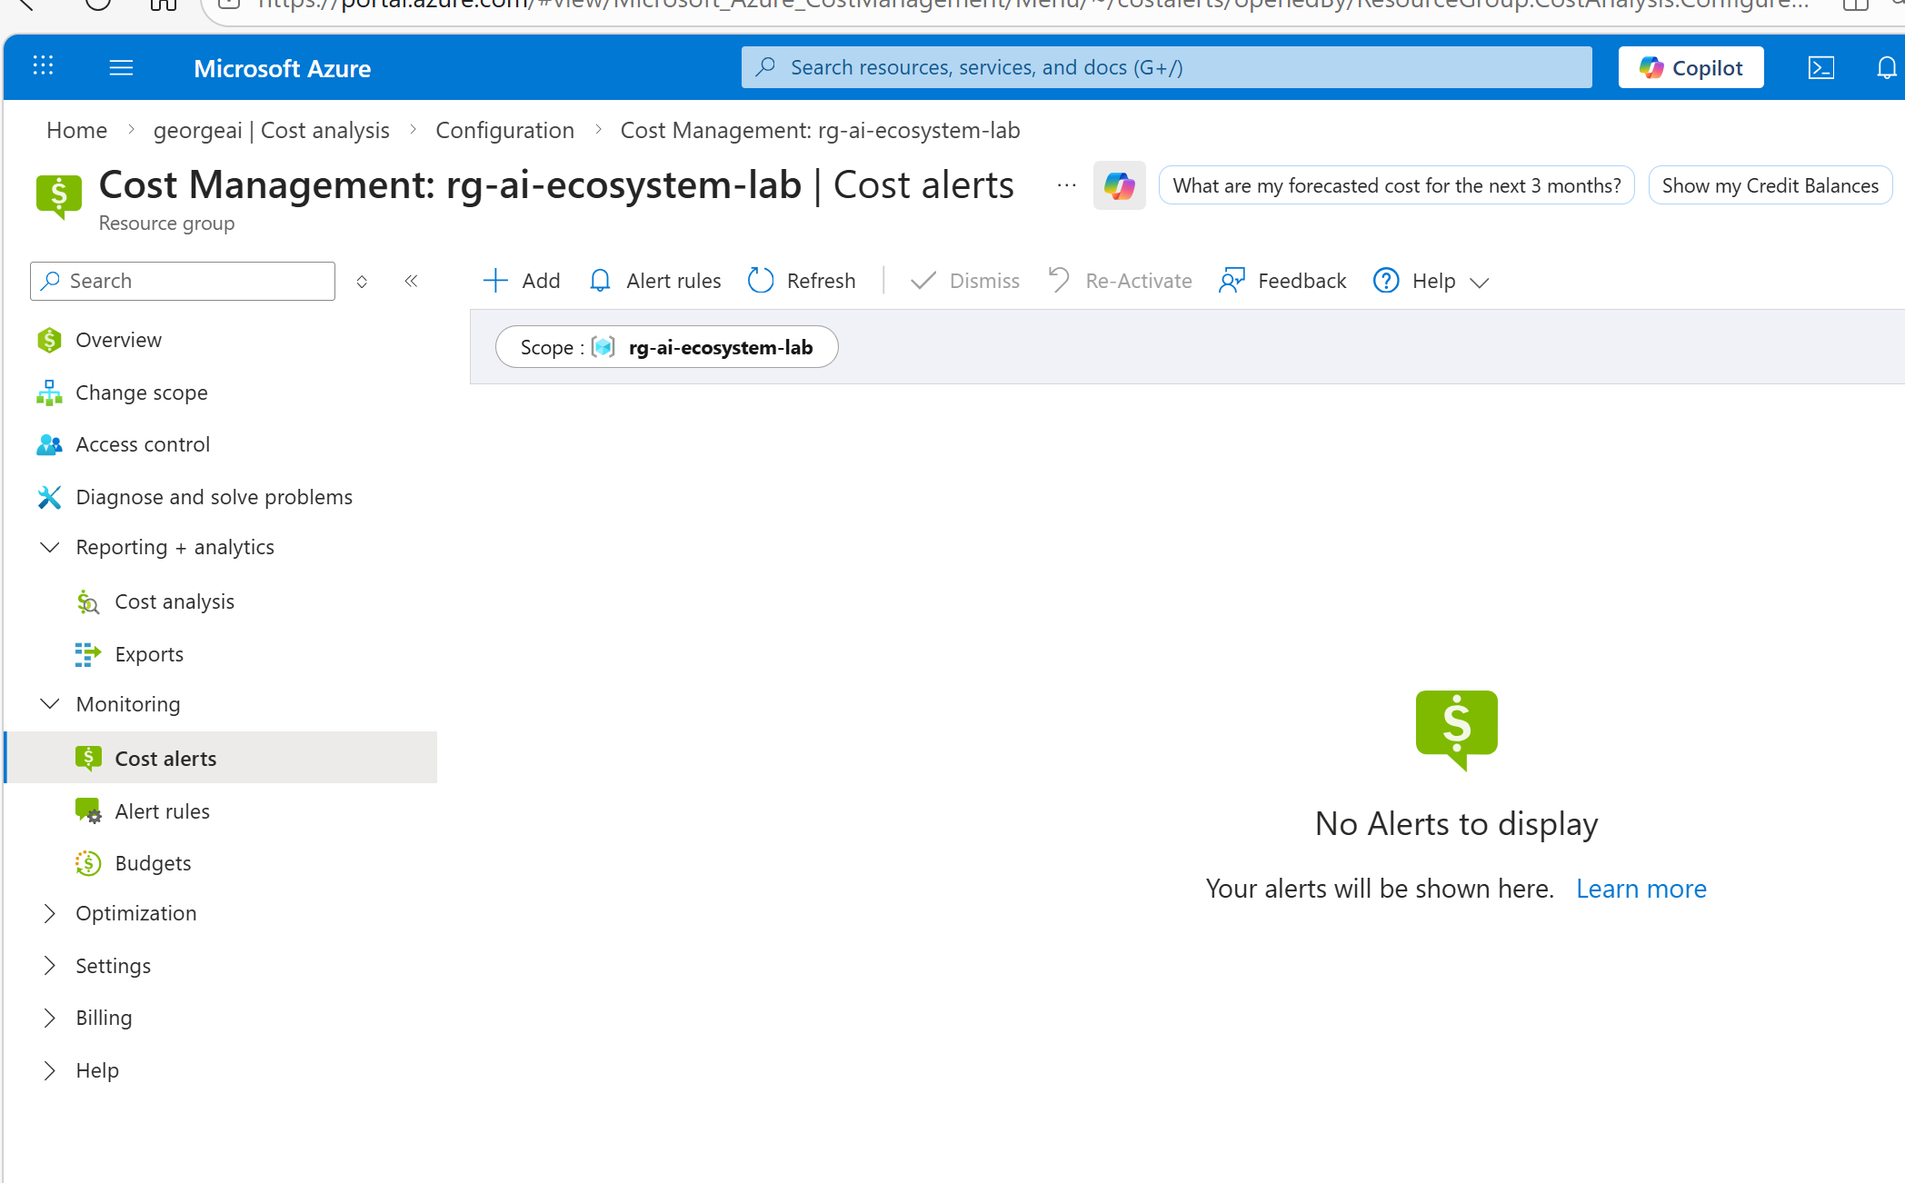Screen dimensions: 1905x1183
Task: Open the Azure apps waffle menu
Action: tap(43, 66)
